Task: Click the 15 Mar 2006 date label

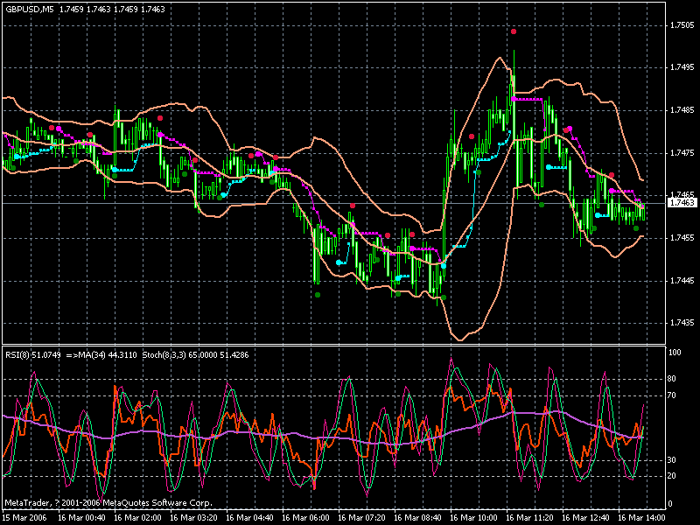Action: click(x=24, y=518)
